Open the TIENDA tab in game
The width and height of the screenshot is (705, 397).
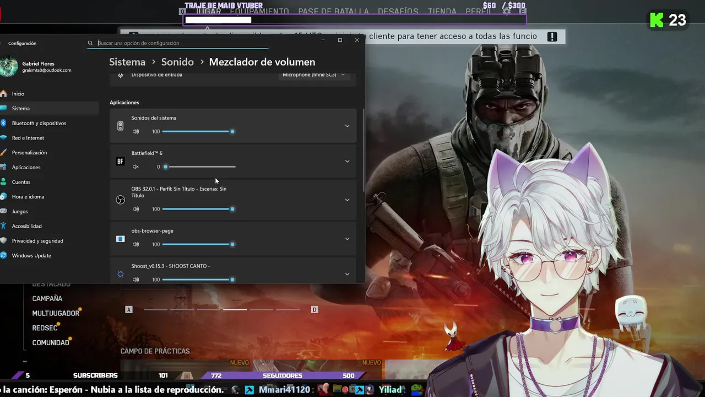442,12
